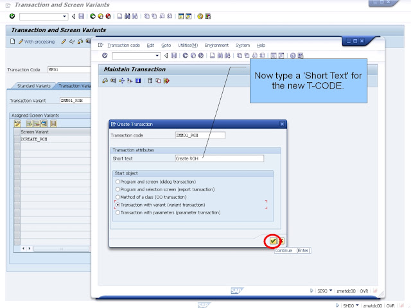Click Create New Session icon in back window
The height and width of the screenshot is (308, 411).
(181, 16)
